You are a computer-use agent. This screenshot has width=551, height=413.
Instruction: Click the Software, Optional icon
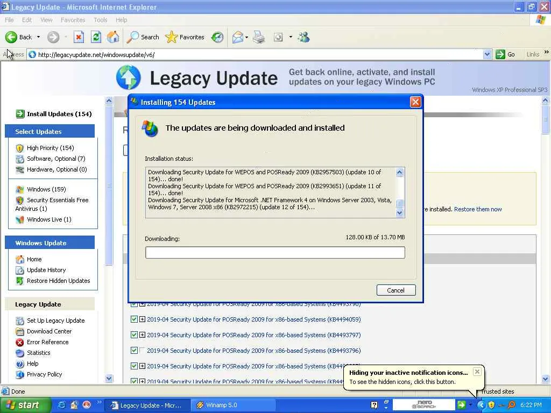point(20,159)
